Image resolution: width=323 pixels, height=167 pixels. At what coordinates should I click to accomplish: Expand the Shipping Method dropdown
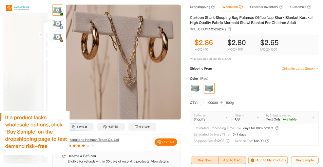313,118
